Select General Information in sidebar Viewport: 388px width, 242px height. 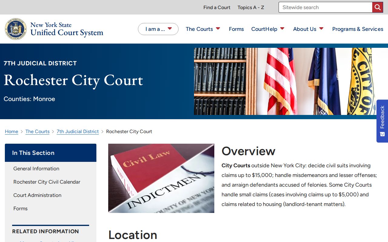tap(36, 168)
